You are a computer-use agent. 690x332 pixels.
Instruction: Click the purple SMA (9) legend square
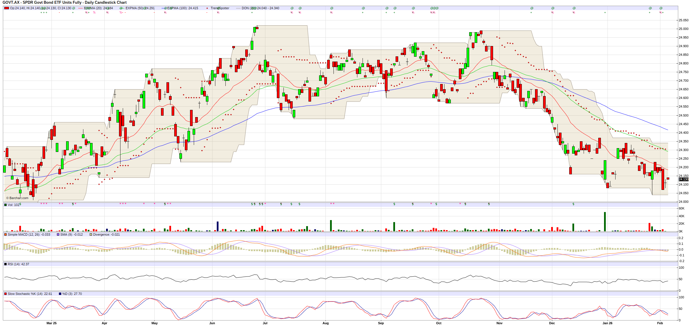[58, 234]
